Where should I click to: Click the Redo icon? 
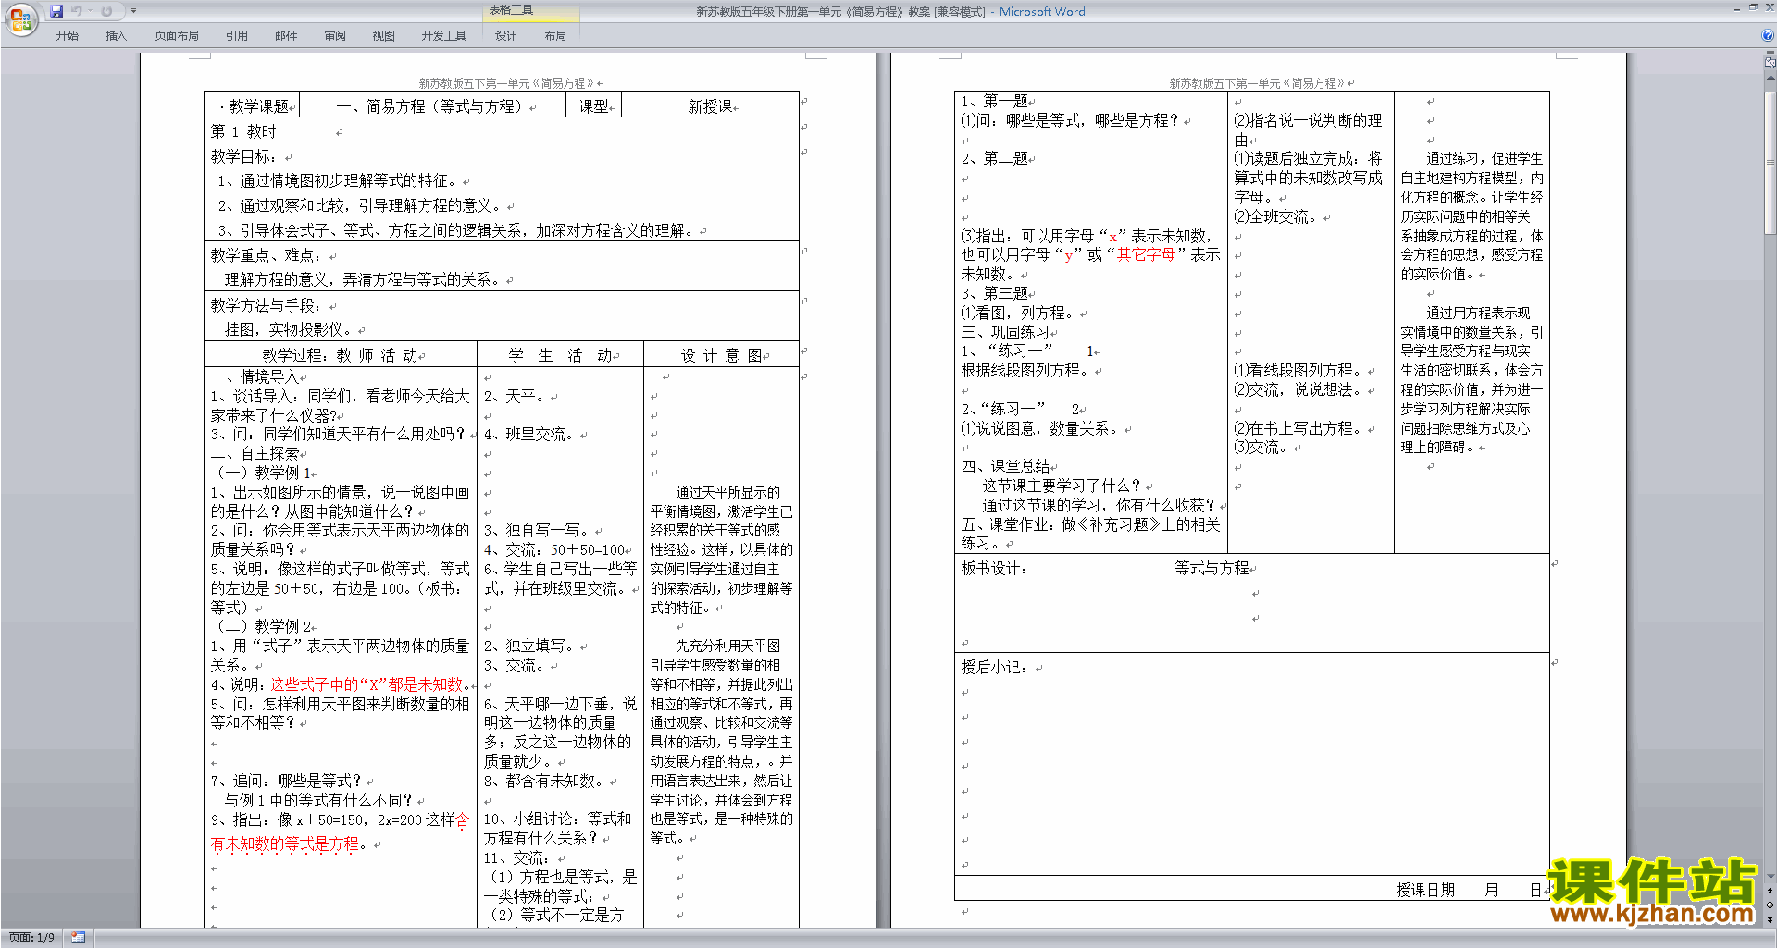click(106, 11)
